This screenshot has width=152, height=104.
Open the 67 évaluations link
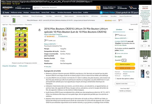pyautogui.click(x=63, y=36)
